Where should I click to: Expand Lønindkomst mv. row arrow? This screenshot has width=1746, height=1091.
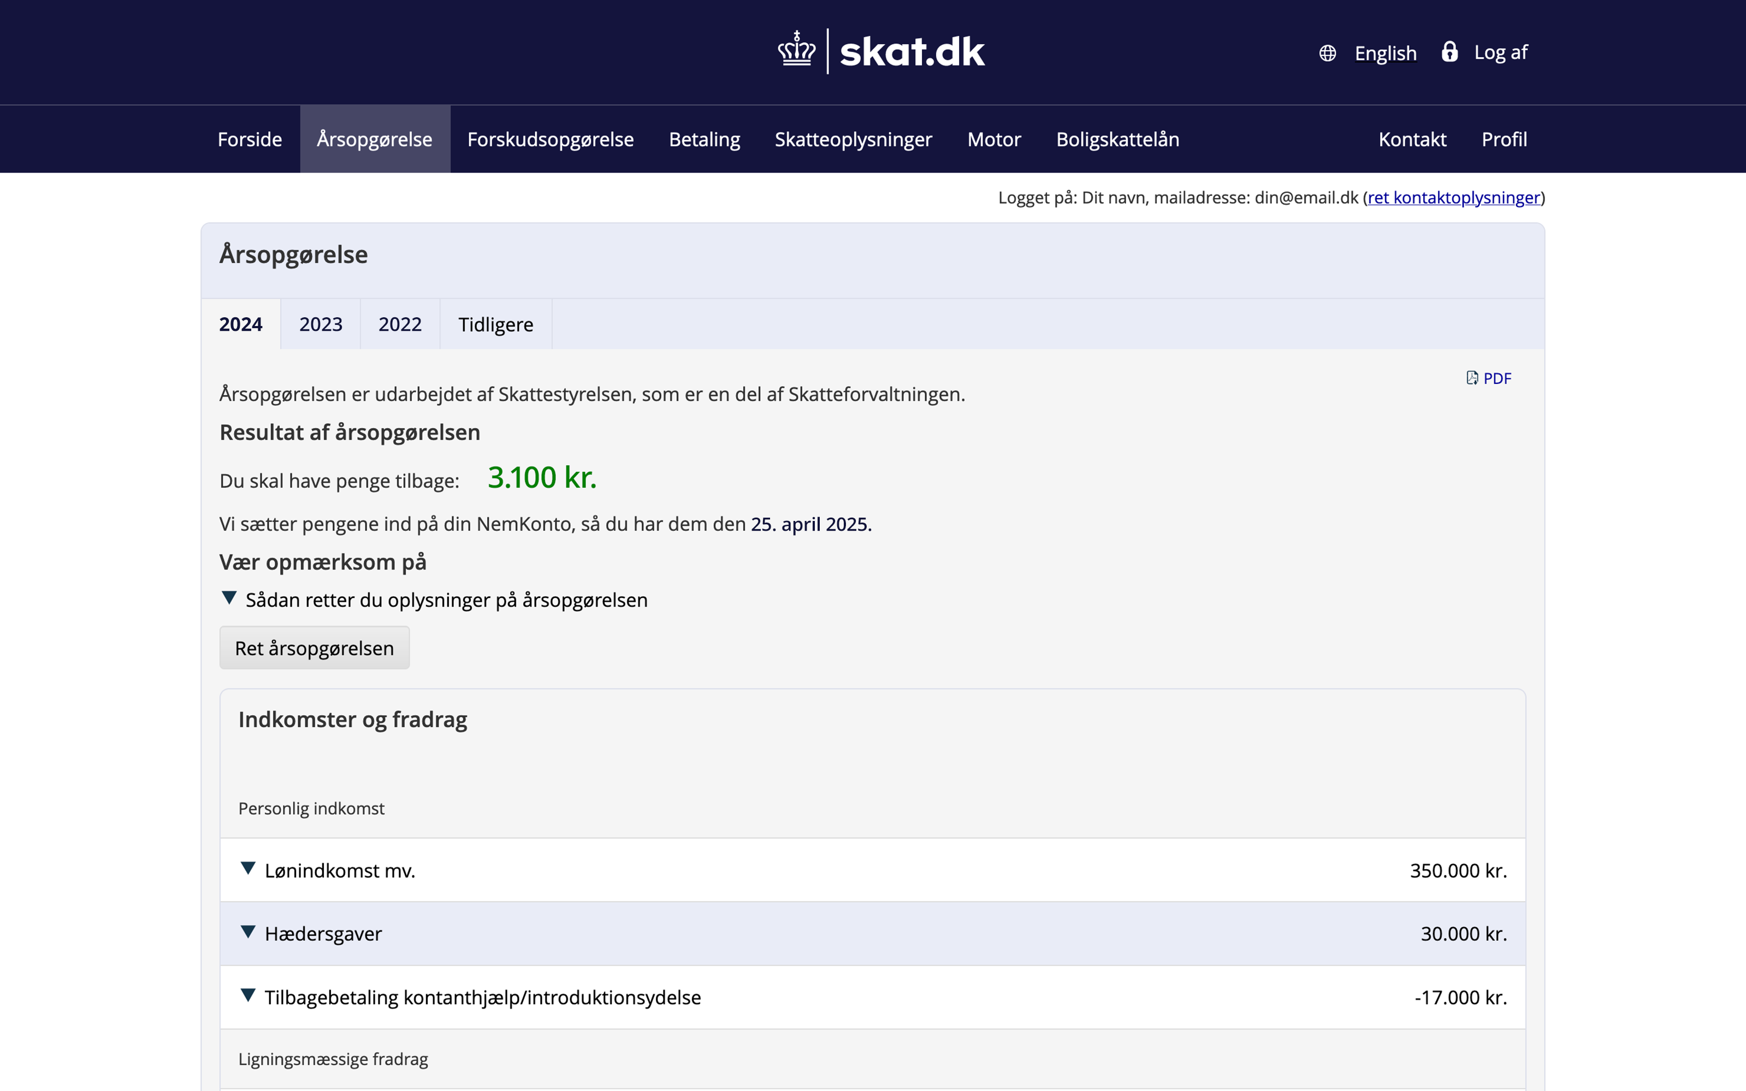tap(248, 869)
